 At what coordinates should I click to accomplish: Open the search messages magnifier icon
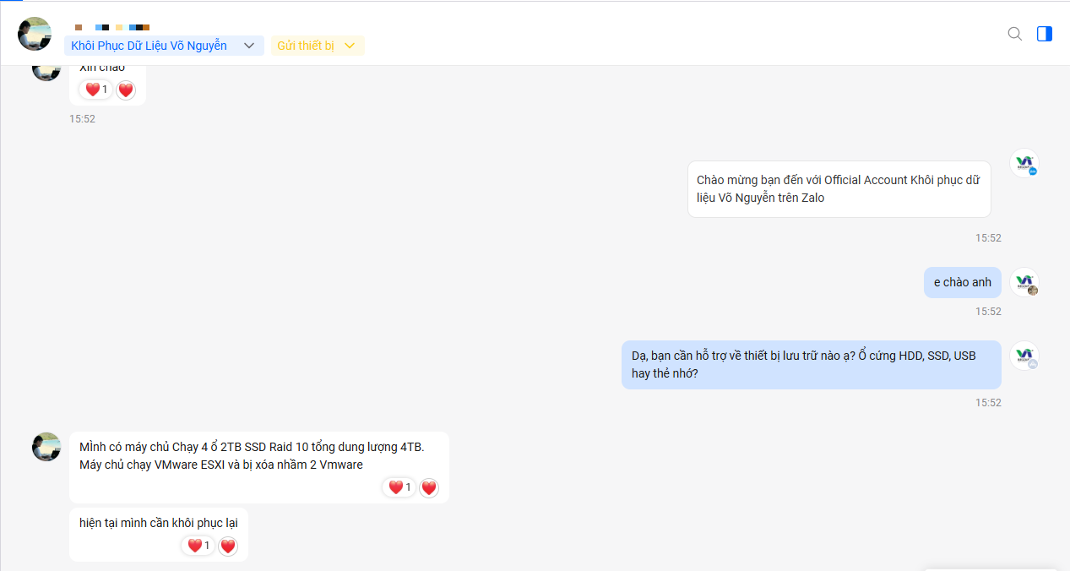(1015, 34)
